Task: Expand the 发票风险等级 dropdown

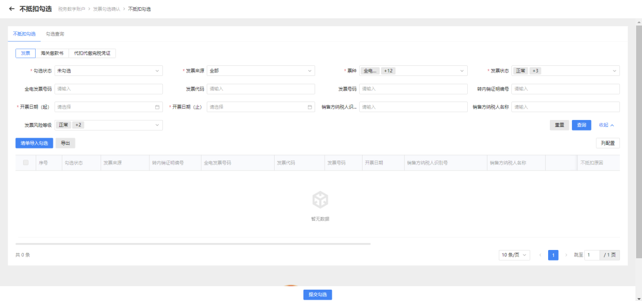Action: tap(108, 125)
